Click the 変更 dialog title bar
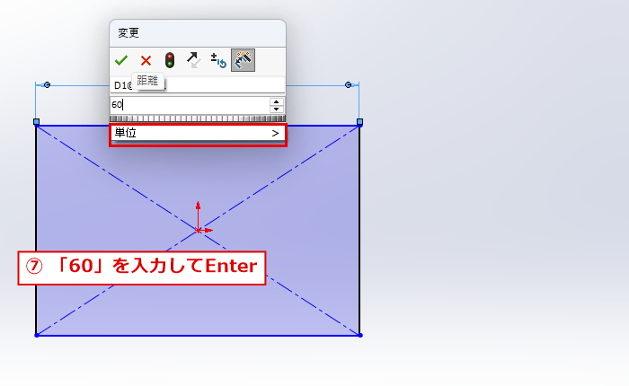629x386 pixels. tap(198, 33)
